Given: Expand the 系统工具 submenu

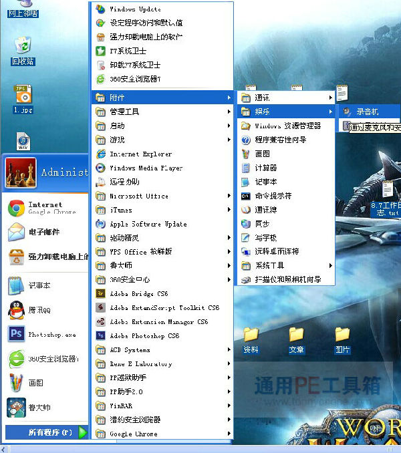Looking at the screenshot, I should tap(286, 265).
